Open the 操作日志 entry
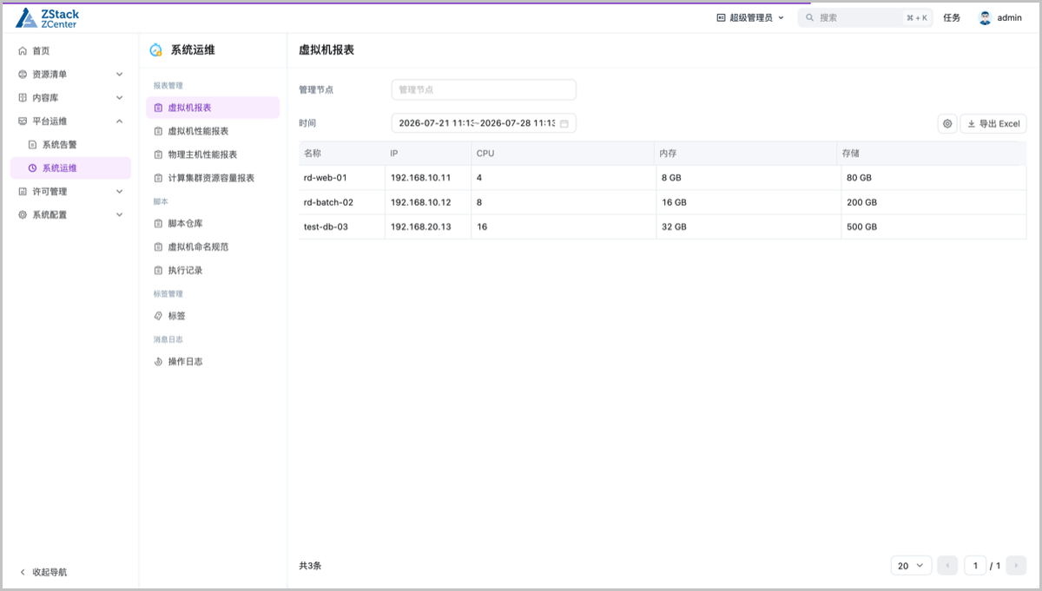The image size is (1042, 591). tap(213, 362)
